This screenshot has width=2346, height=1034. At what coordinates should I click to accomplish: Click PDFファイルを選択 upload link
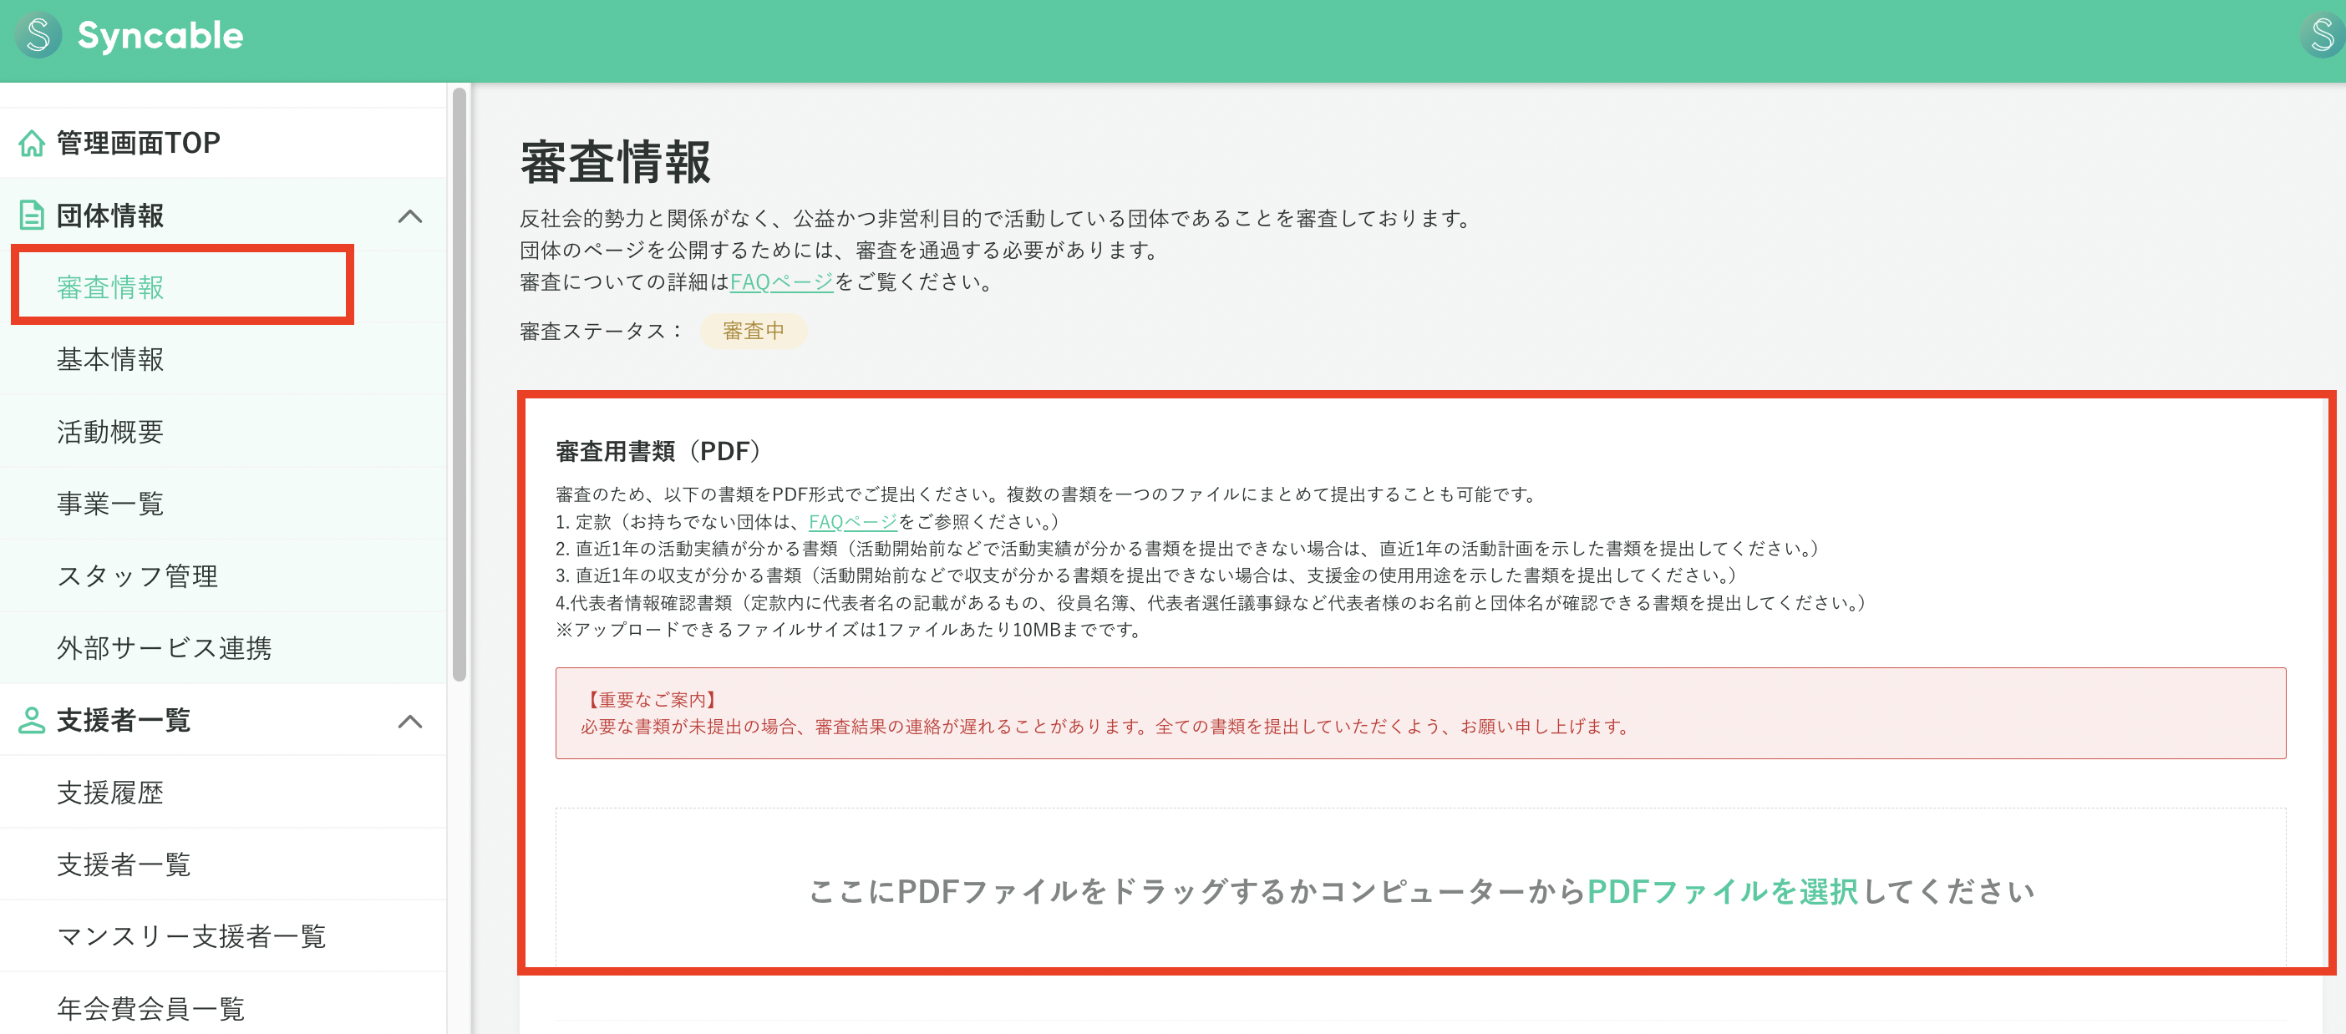1722,891
